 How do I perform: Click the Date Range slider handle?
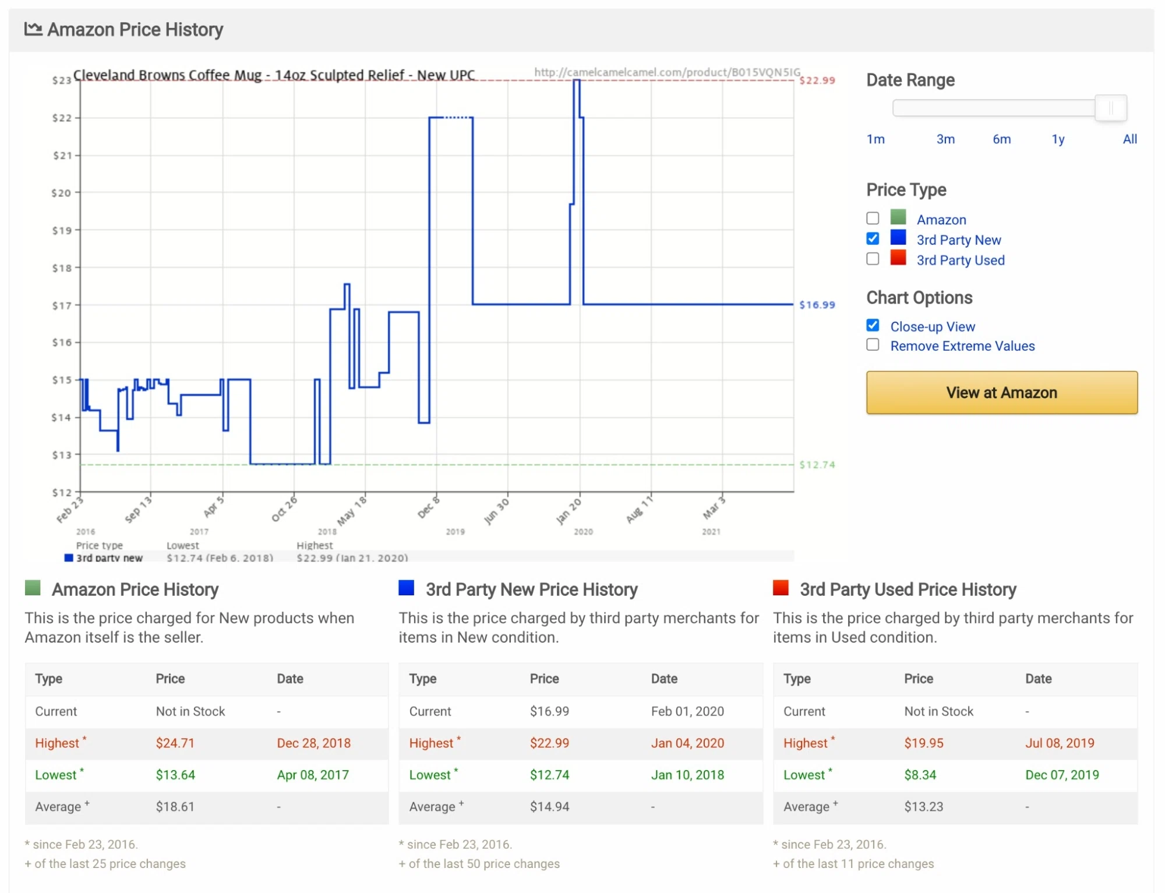click(1111, 108)
